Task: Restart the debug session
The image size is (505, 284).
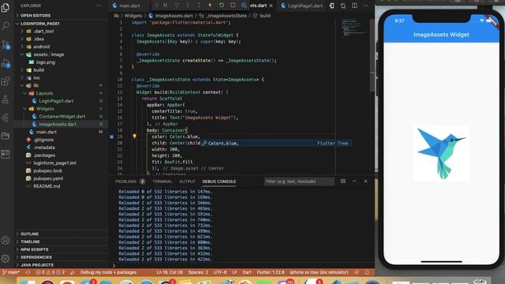Action: 221,6
